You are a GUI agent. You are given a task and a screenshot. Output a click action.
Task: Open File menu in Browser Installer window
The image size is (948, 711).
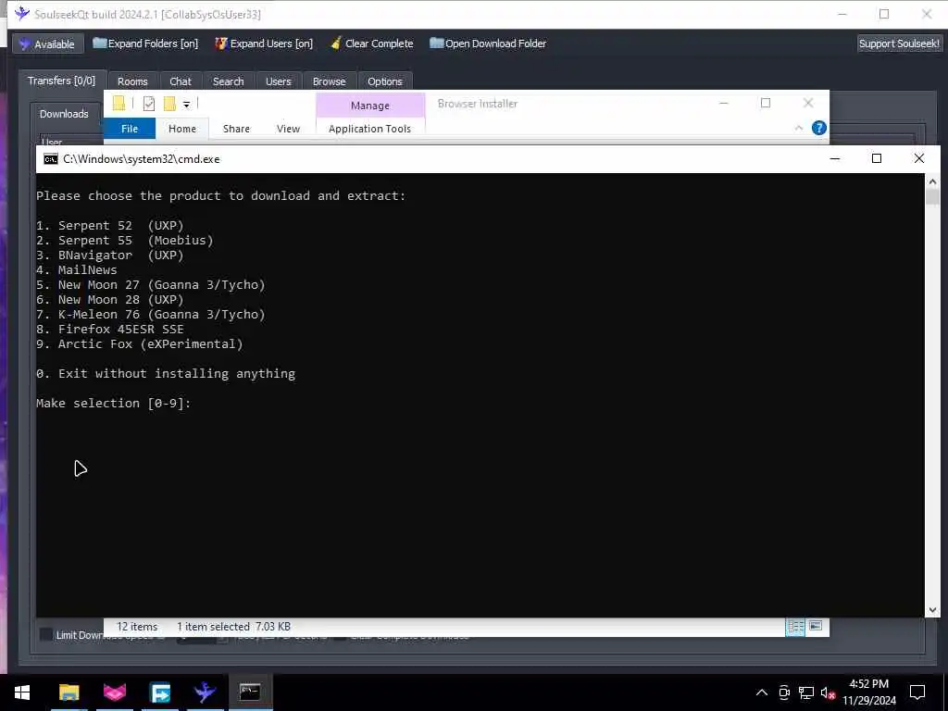pyautogui.click(x=130, y=129)
